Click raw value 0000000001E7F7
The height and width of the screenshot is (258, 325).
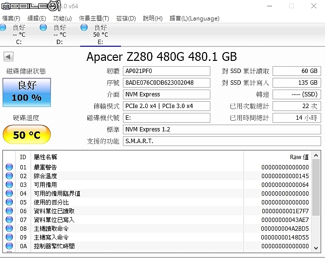pyautogui.click(x=285, y=211)
